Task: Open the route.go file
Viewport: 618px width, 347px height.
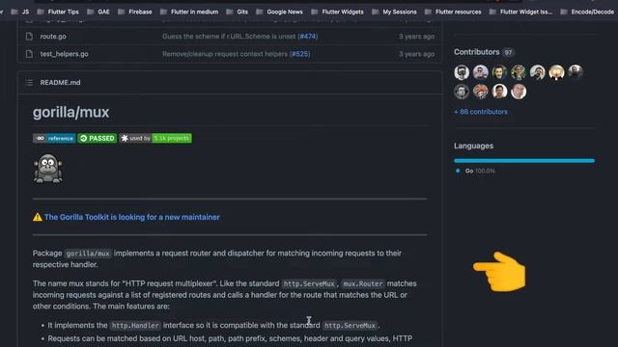Action: (x=53, y=37)
